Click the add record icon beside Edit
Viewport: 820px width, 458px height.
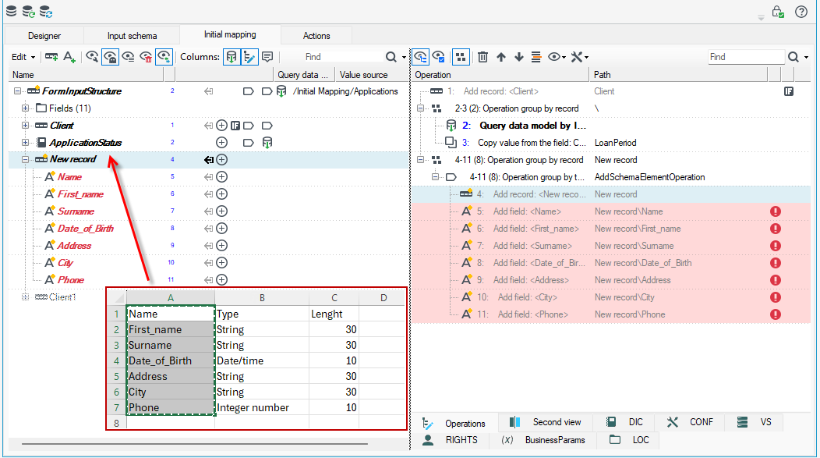tap(51, 56)
